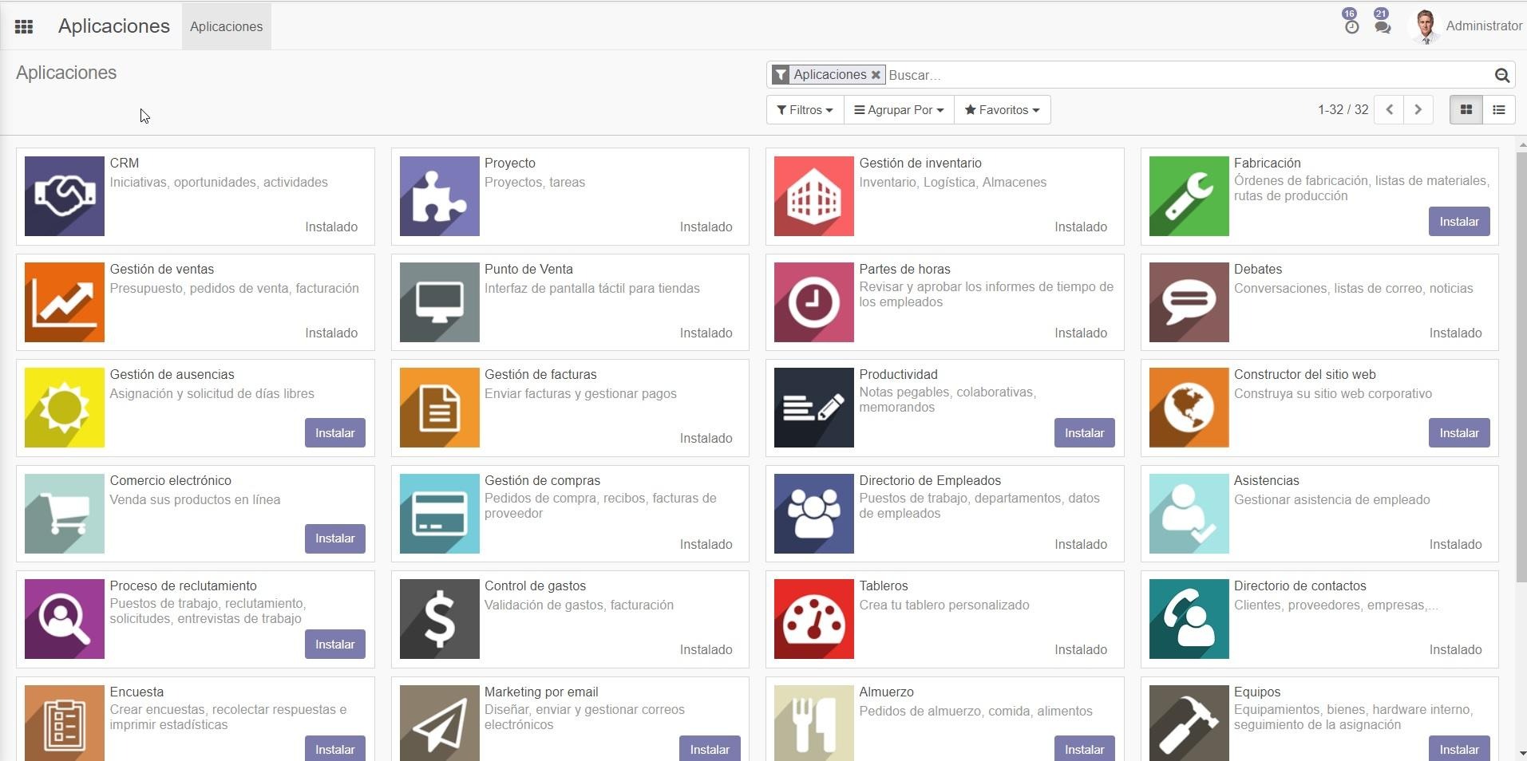Install the Fabricación app
This screenshot has height=761, width=1527.
[x=1458, y=222]
